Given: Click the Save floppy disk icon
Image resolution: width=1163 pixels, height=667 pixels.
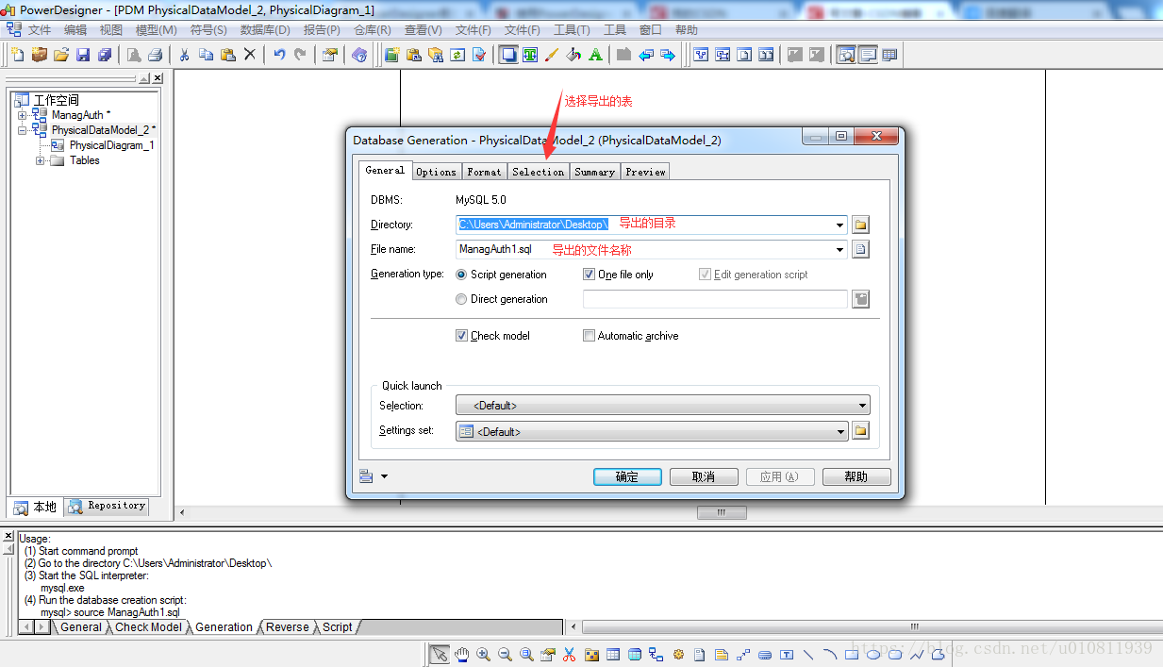Looking at the screenshot, I should [83, 55].
